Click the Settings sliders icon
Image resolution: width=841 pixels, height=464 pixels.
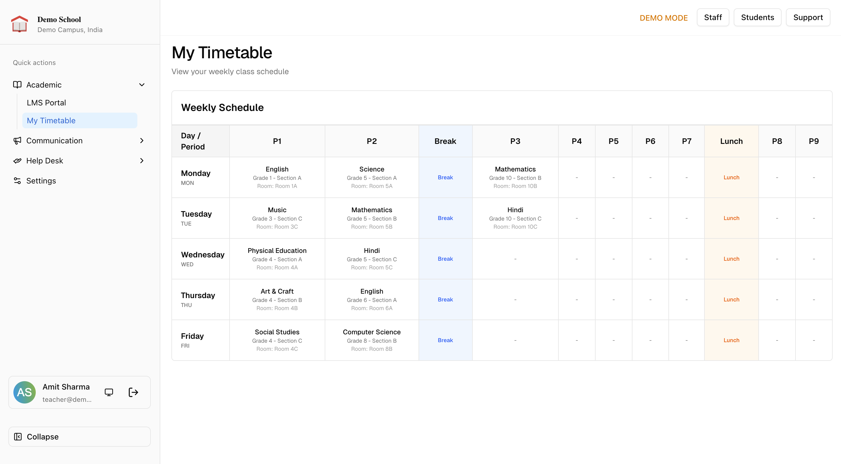click(17, 181)
